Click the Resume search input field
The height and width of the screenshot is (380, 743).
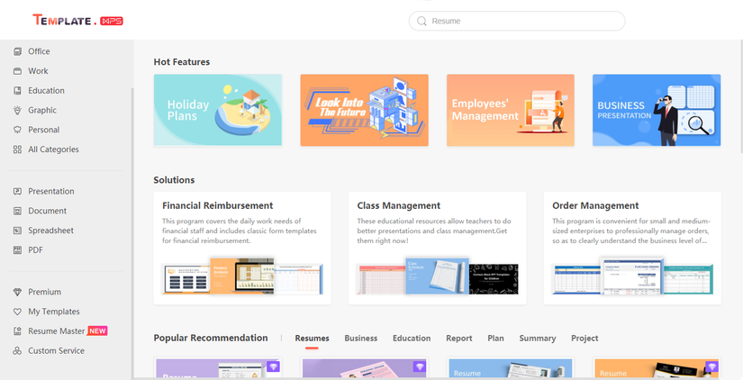[x=517, y=21]
